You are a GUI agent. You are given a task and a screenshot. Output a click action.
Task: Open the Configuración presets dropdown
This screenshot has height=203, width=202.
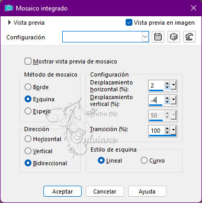click(145, 37)
